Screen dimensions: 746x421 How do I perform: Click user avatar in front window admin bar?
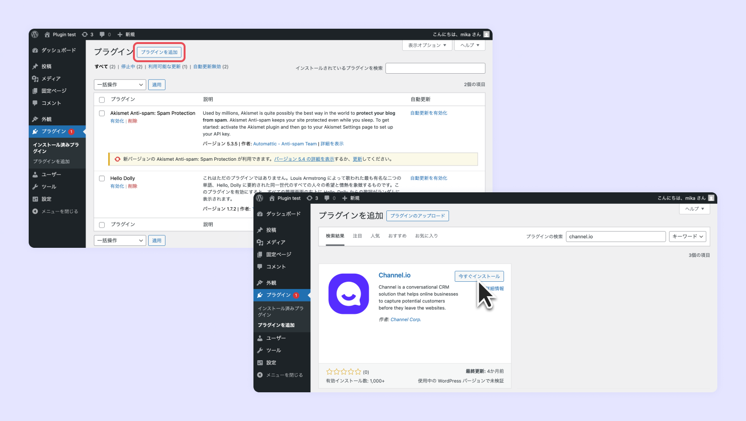click(711, 198)
